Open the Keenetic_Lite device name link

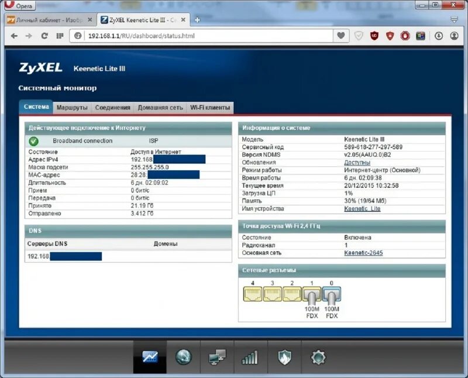(x=362, y=209)
